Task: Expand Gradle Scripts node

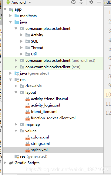Action: click(5, 163)
